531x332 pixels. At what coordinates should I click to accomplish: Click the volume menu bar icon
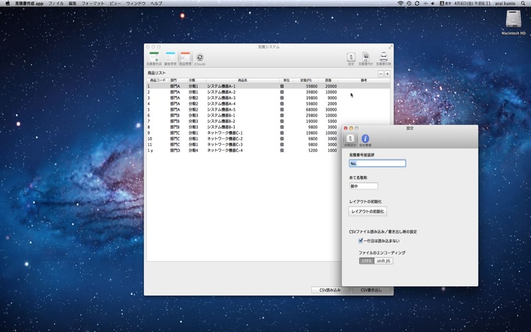coord(433,3)
